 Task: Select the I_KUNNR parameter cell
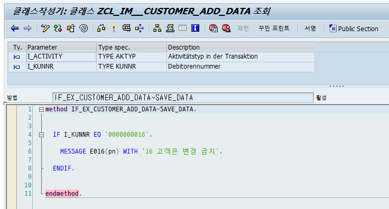[61, 66]
